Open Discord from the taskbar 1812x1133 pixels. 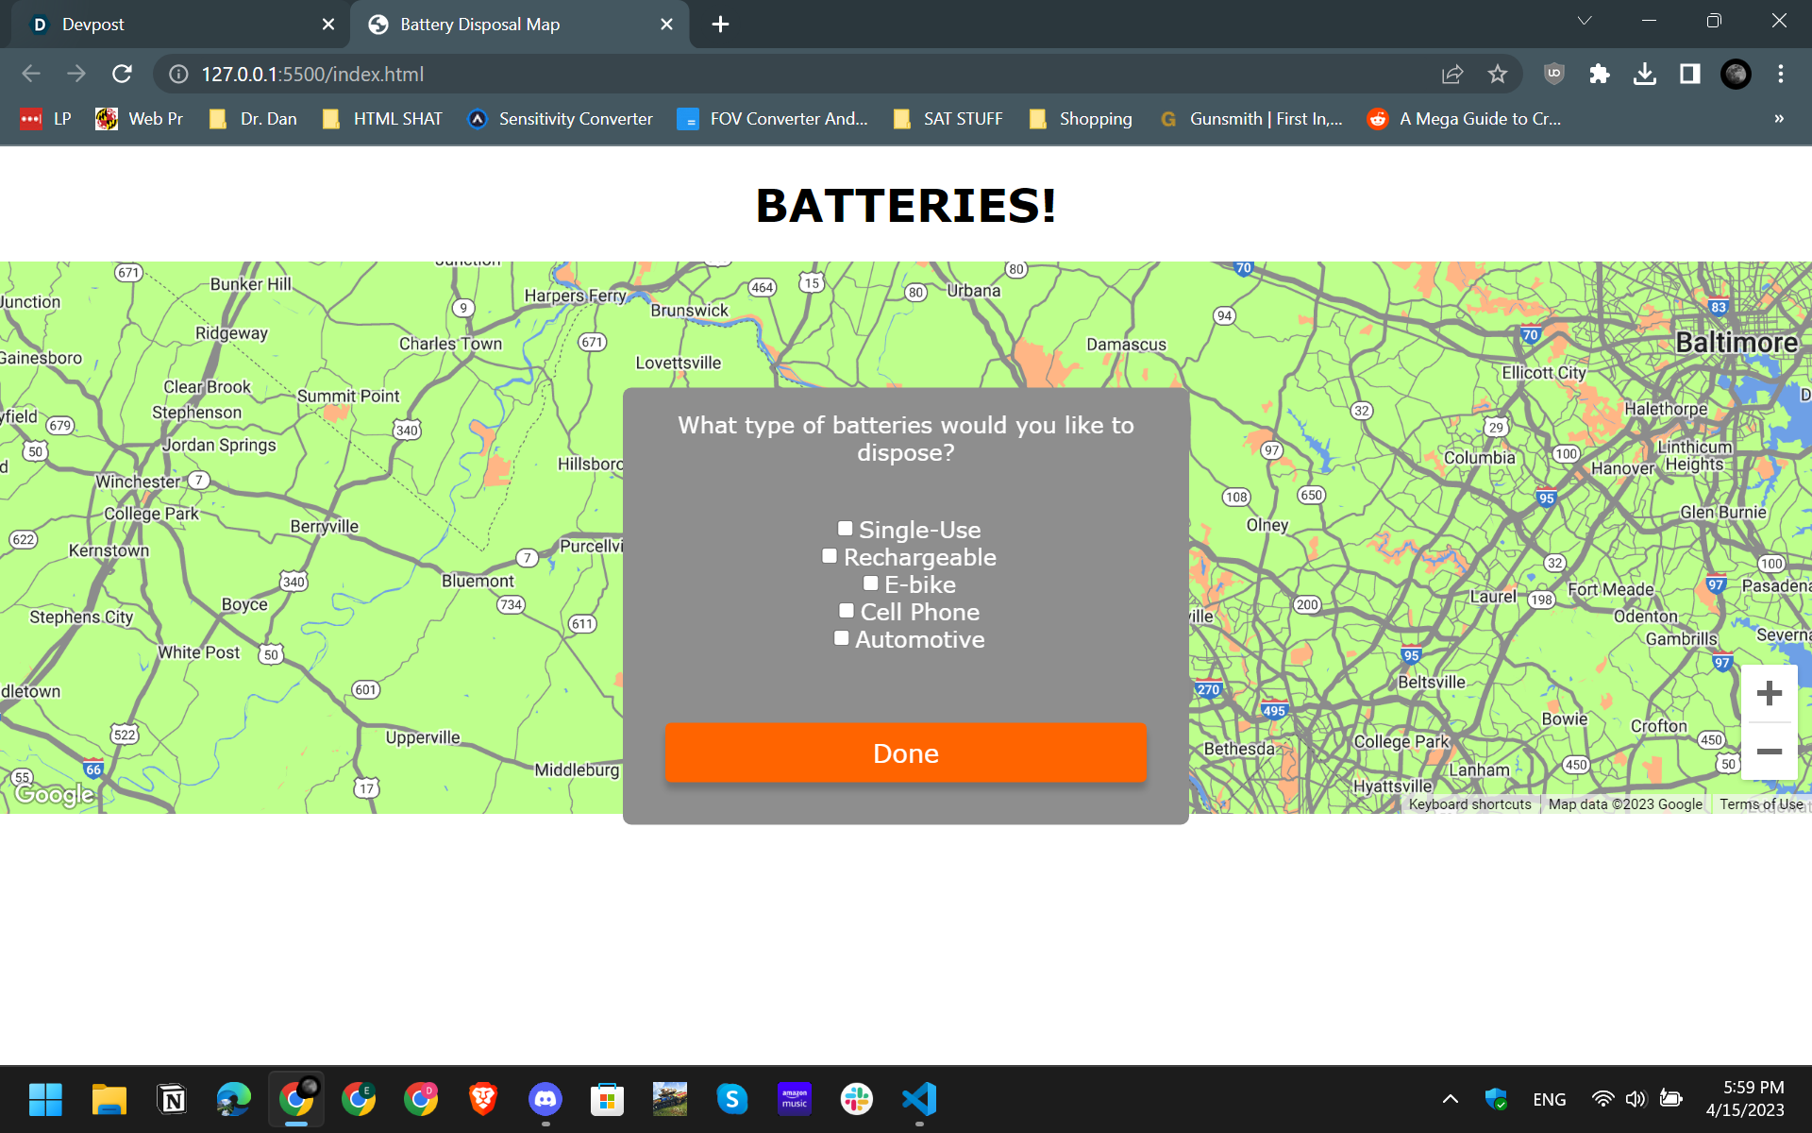[x=545, y=1099]
